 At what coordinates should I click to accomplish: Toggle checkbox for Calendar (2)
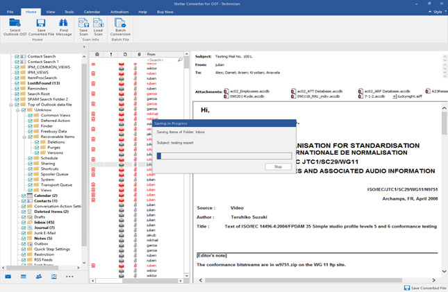[24, 196]
